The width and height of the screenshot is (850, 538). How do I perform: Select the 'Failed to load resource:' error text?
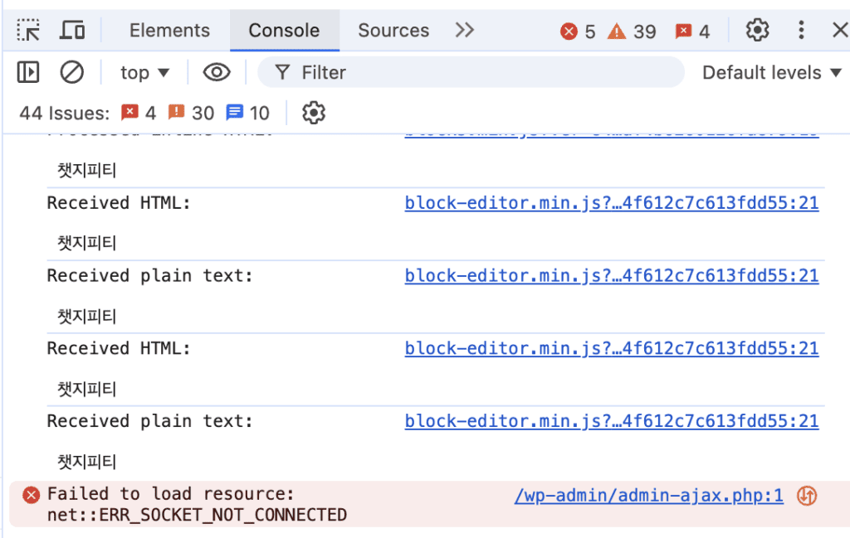pos(171,493)
